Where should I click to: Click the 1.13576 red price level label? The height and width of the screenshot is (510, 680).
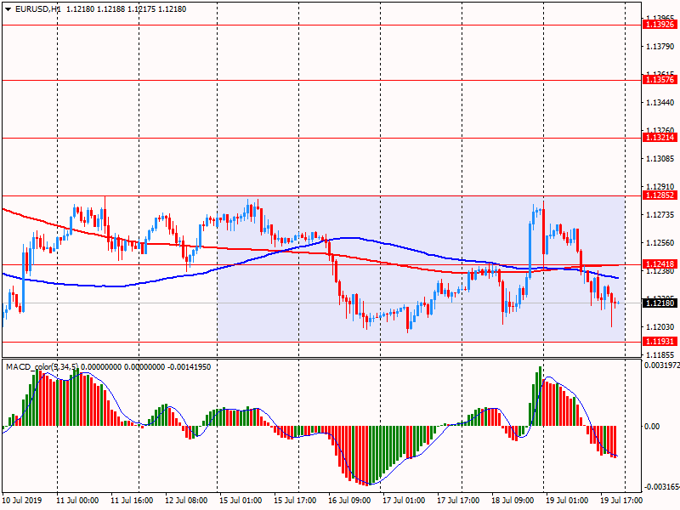[x=660, y=80]
